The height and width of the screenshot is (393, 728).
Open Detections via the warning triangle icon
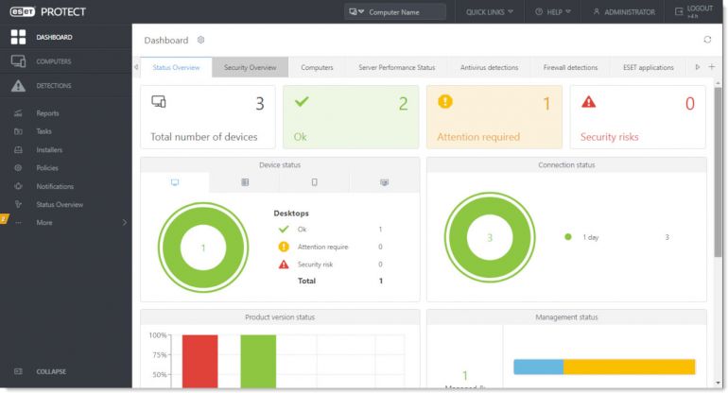click(x=18, y=86)
